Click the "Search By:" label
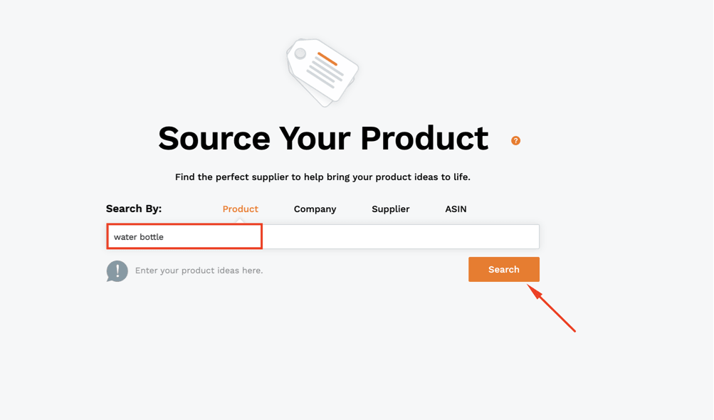Image resolution: width=714 pixels, height=420 pixels. [x=134, y=209]
